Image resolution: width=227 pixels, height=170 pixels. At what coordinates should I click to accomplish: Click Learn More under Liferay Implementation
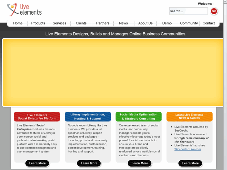click(x=89, y=163)
